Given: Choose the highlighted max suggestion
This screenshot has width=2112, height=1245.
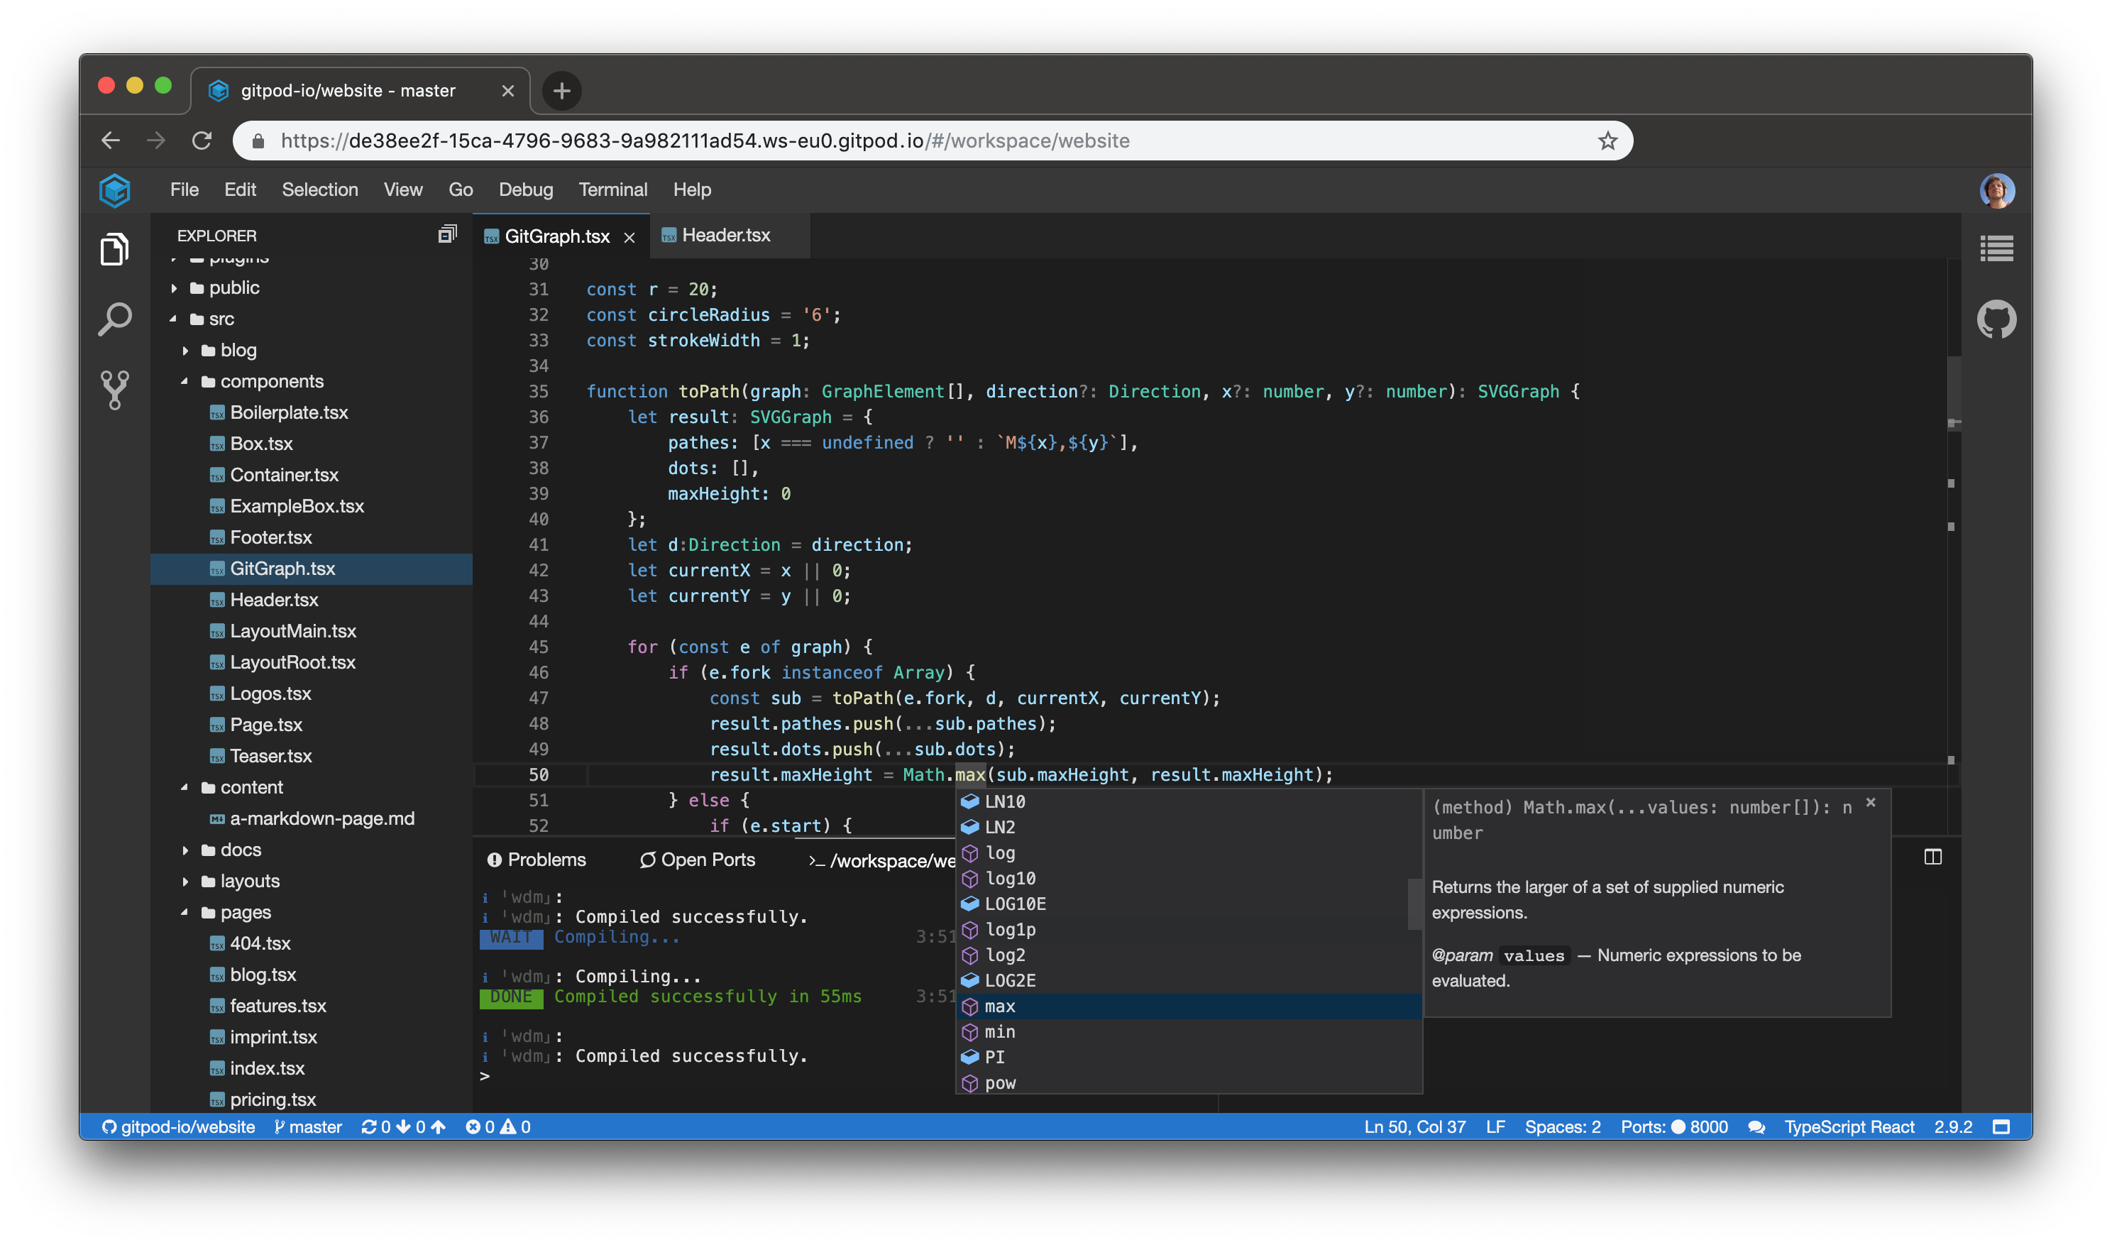Looking at the screenshot, I should (1189, 1006).
